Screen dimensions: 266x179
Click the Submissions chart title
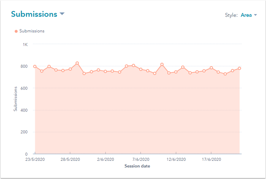(x=34, y=14)
